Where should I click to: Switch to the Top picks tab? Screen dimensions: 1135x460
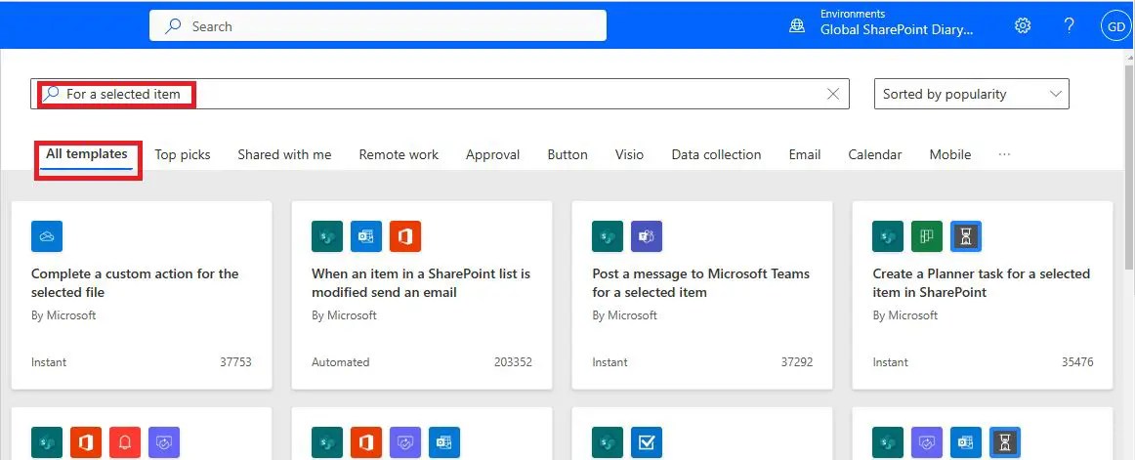183,154
